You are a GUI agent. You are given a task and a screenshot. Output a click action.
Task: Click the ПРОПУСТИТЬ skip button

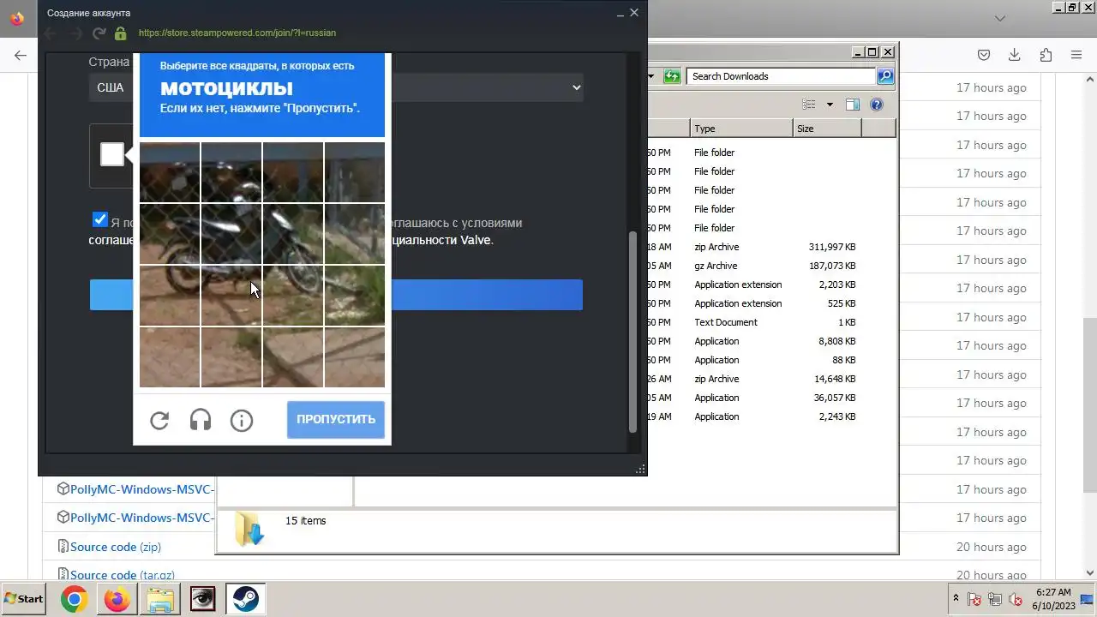(x=336, y=419)
